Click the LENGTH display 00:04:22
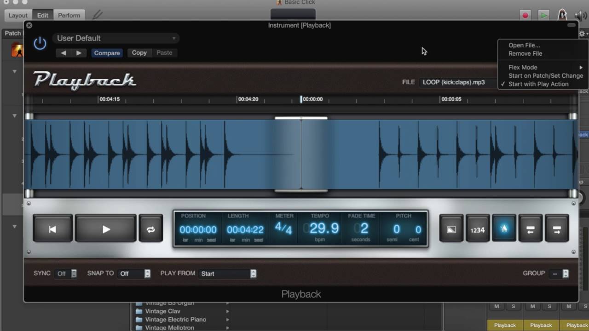Image resolution: width=589 pixels, height=331 pixels. pyautogui.click(x=245, y=229)
